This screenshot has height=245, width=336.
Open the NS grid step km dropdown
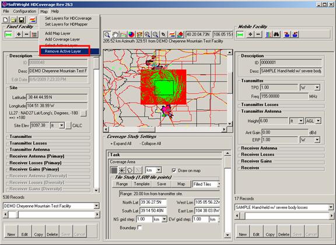coord(164,219)
